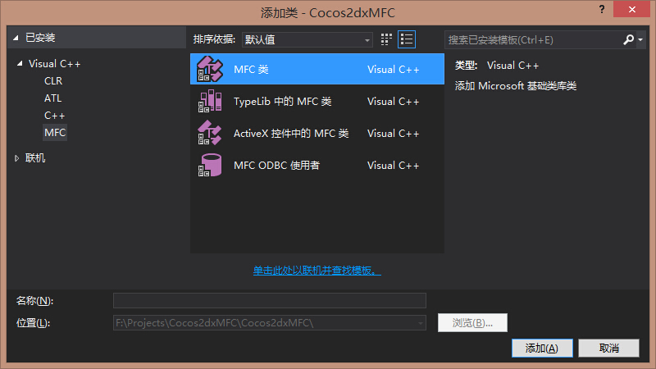This screenshot has height=369, width=656.
Task: Focus the 名称(N) input field
Action: [x=270, y=300]
